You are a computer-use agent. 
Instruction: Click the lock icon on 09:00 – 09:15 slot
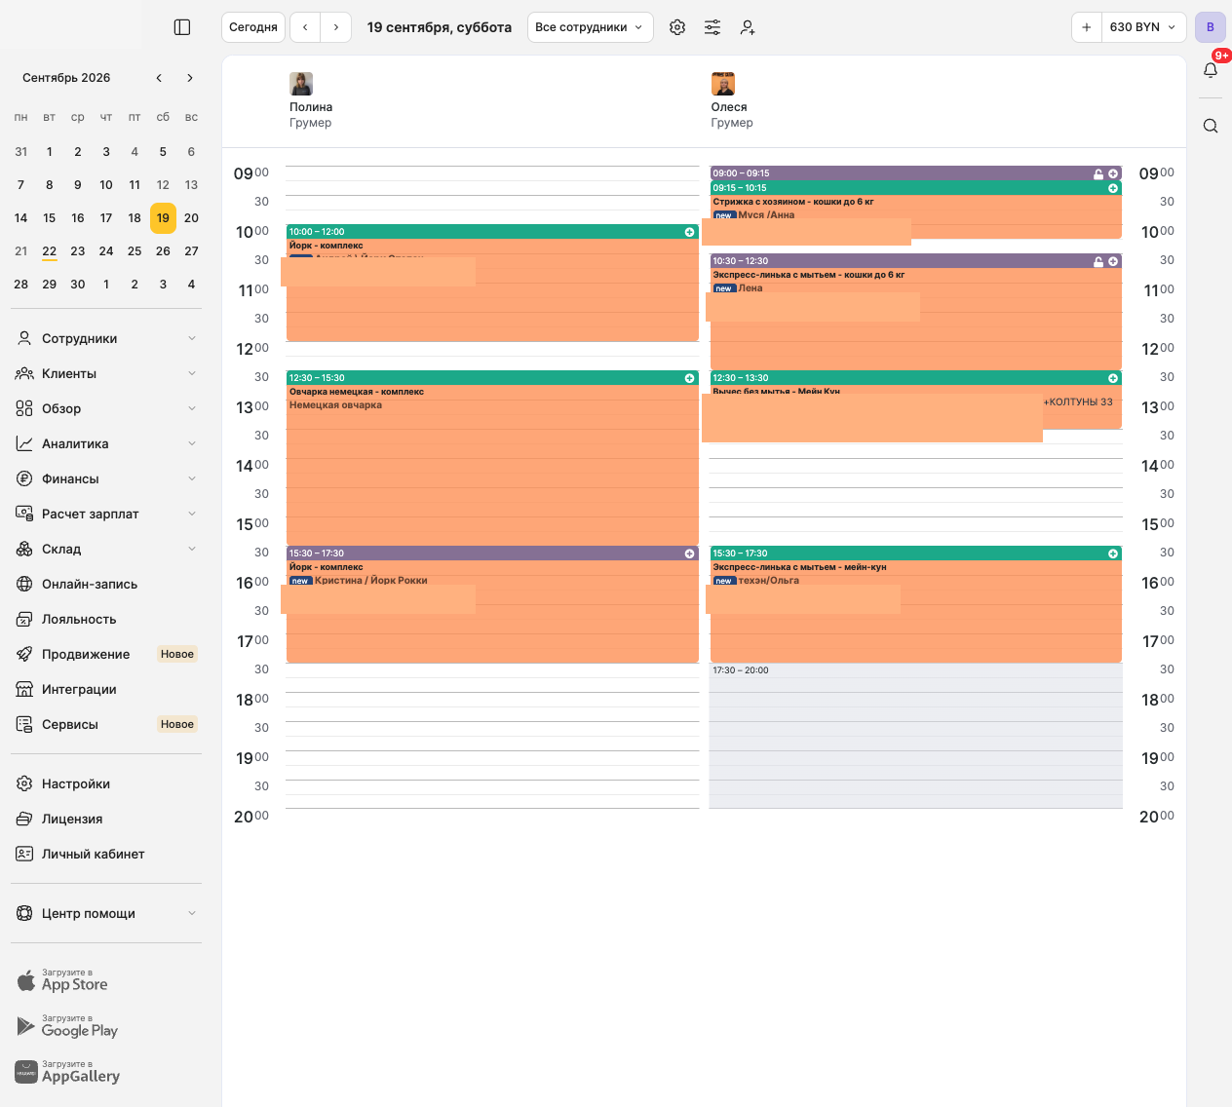[x=1098, y=174]
